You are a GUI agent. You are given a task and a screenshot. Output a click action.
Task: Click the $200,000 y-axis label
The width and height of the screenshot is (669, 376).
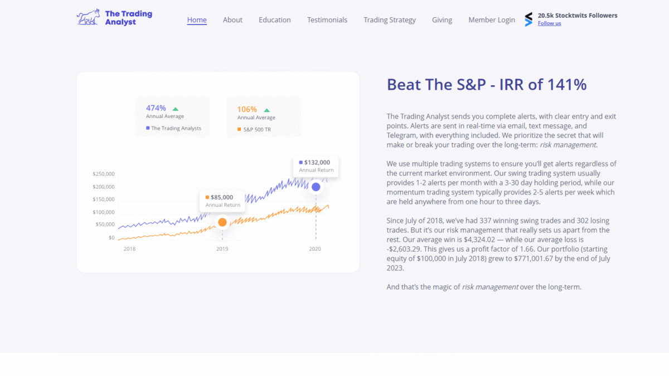point(104,187)
